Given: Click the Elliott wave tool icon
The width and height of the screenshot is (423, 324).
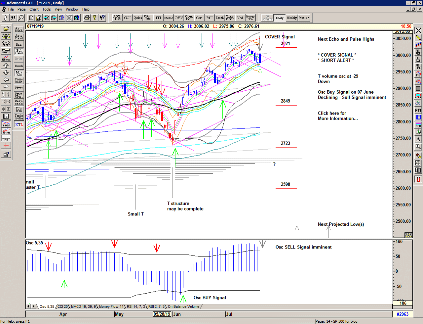Looking at the screenshot, I should pyautogui.click(x=6, y=58).
